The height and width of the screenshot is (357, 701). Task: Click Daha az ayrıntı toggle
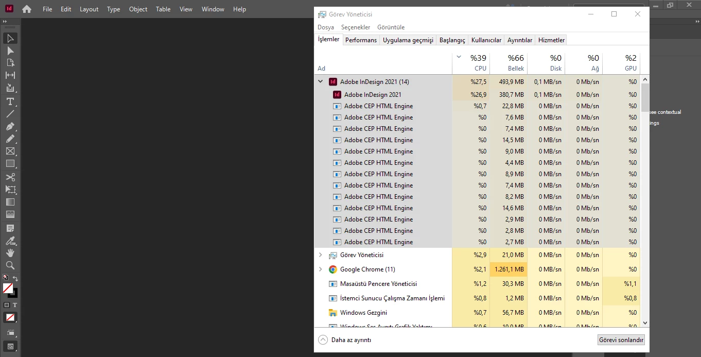click(344, 340)
